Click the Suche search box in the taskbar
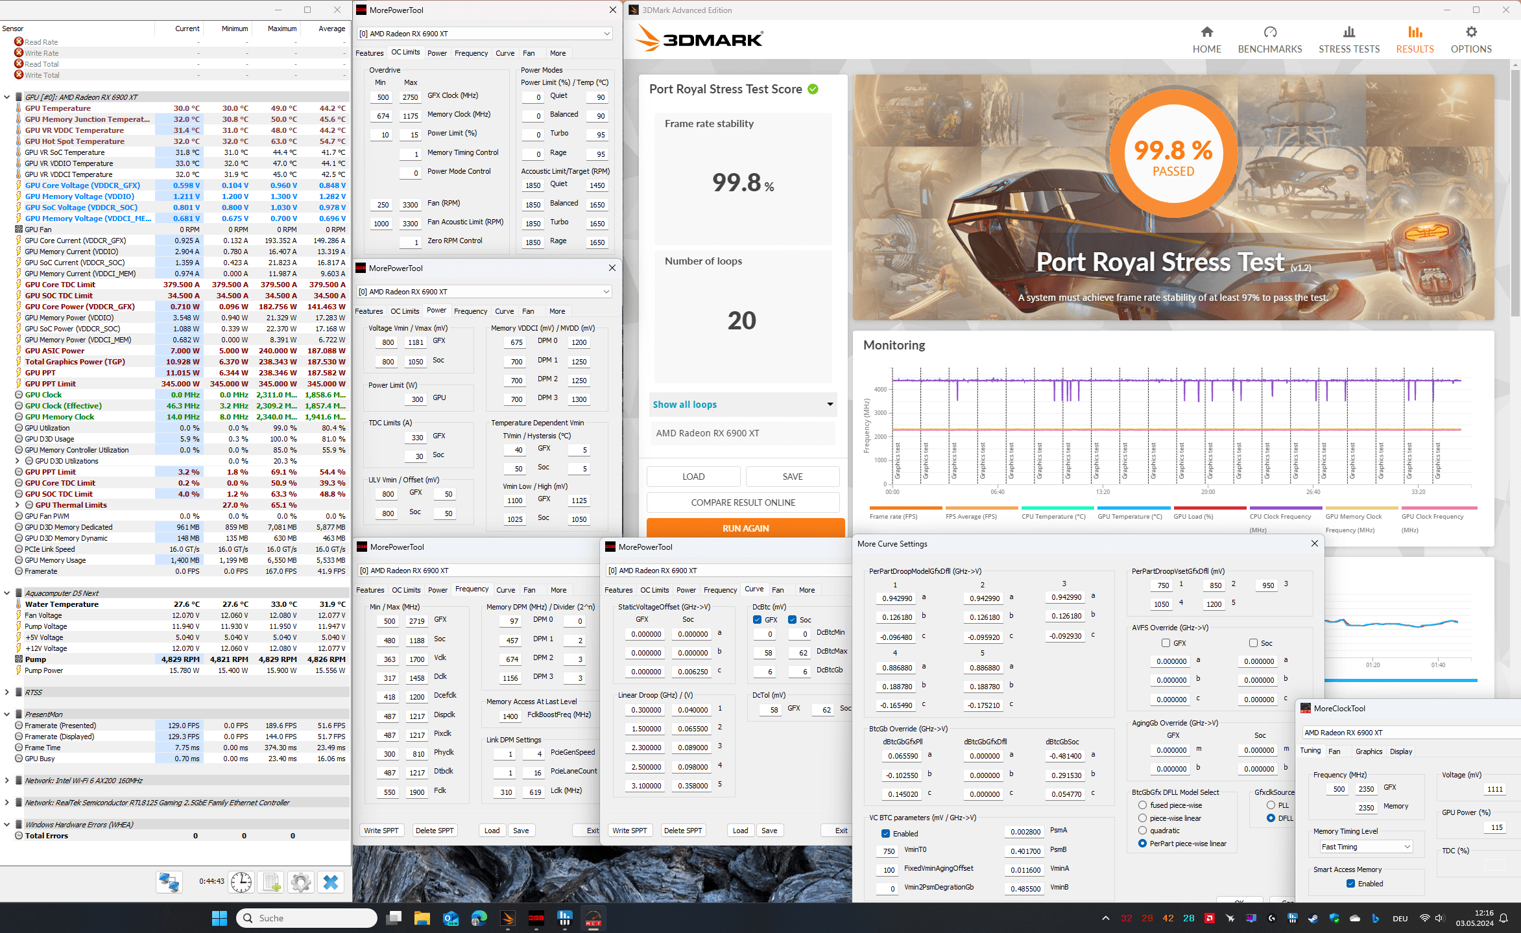The height and width of the screenshot is (933, 1521). 307,918
